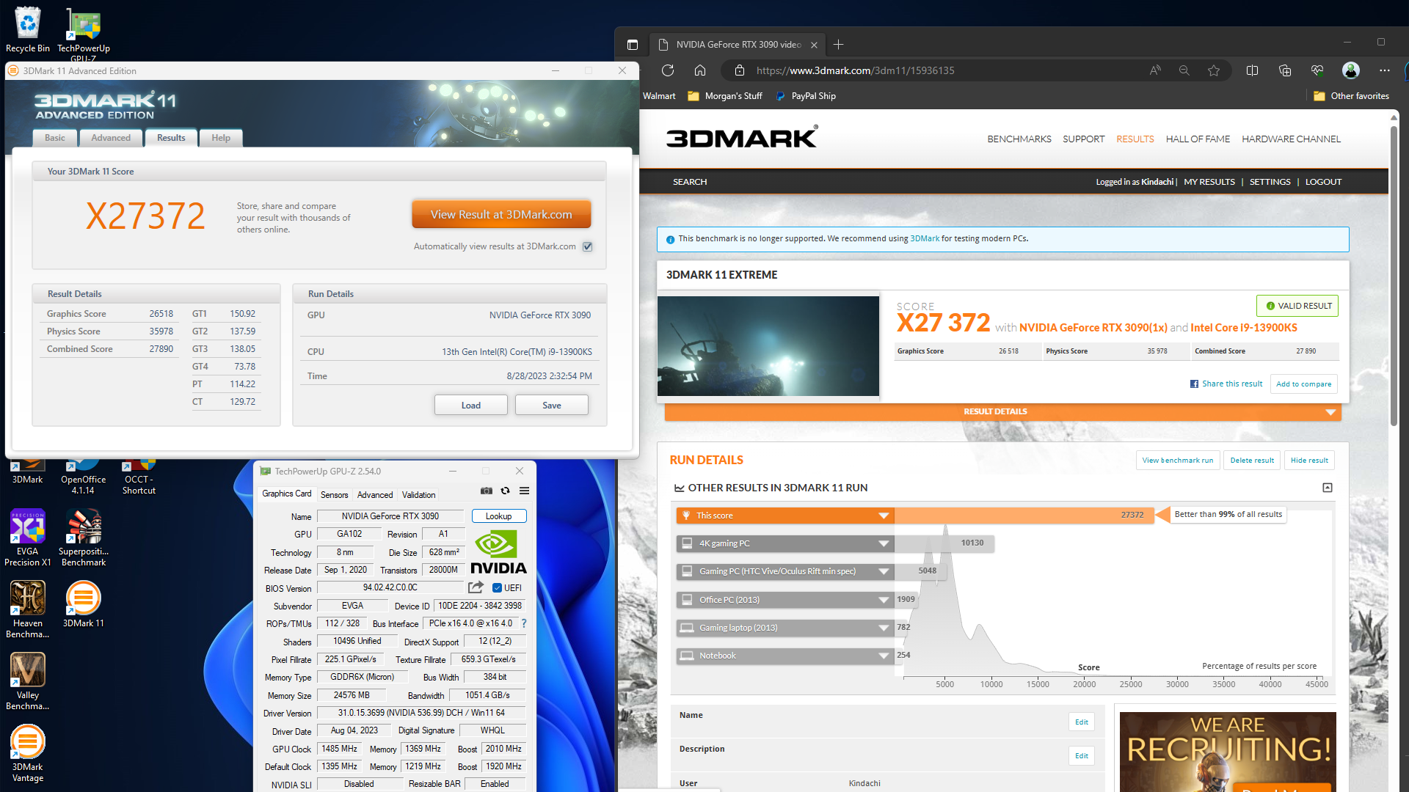
Task: Open Edge split screen icon
Action: click(1252, 70)
